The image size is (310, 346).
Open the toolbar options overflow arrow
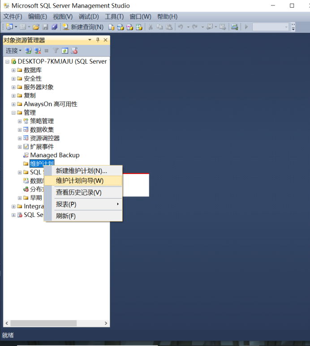[293, 27]
